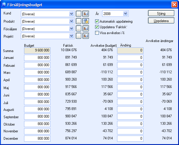This screenshot has height=145, width=179.
Task: Click the September budget field
Action: tap(37, 116)
